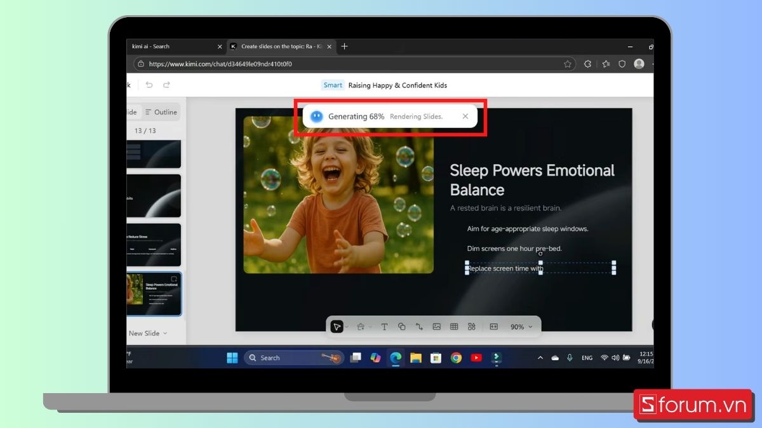Click the kimi.com address bar URL
Viewport: 762px width, 428px height.
coord(220,64)
